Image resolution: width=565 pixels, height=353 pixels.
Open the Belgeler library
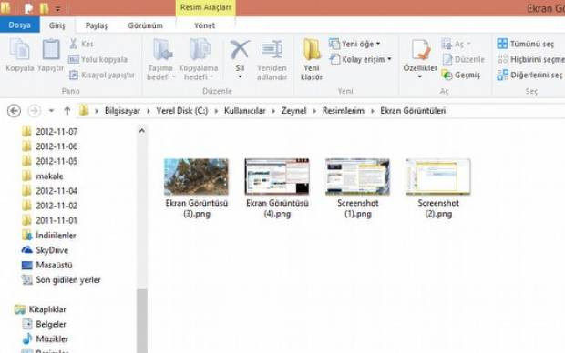pos(44,324)
